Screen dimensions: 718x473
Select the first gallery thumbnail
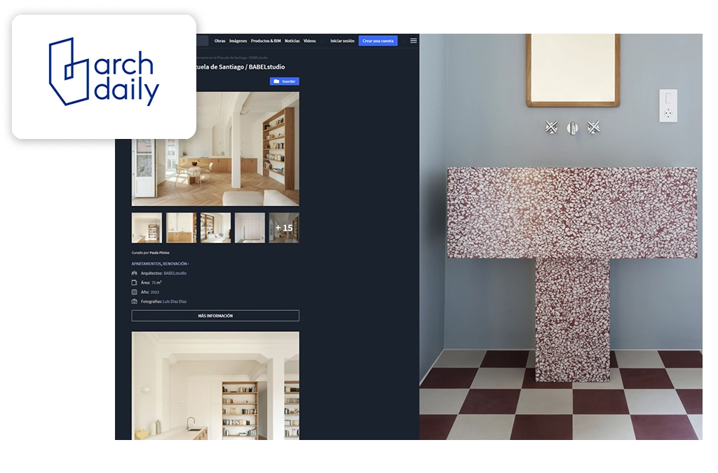[x=147, y=228]
